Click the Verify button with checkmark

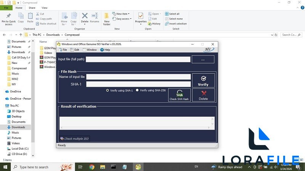pos(203,80)
